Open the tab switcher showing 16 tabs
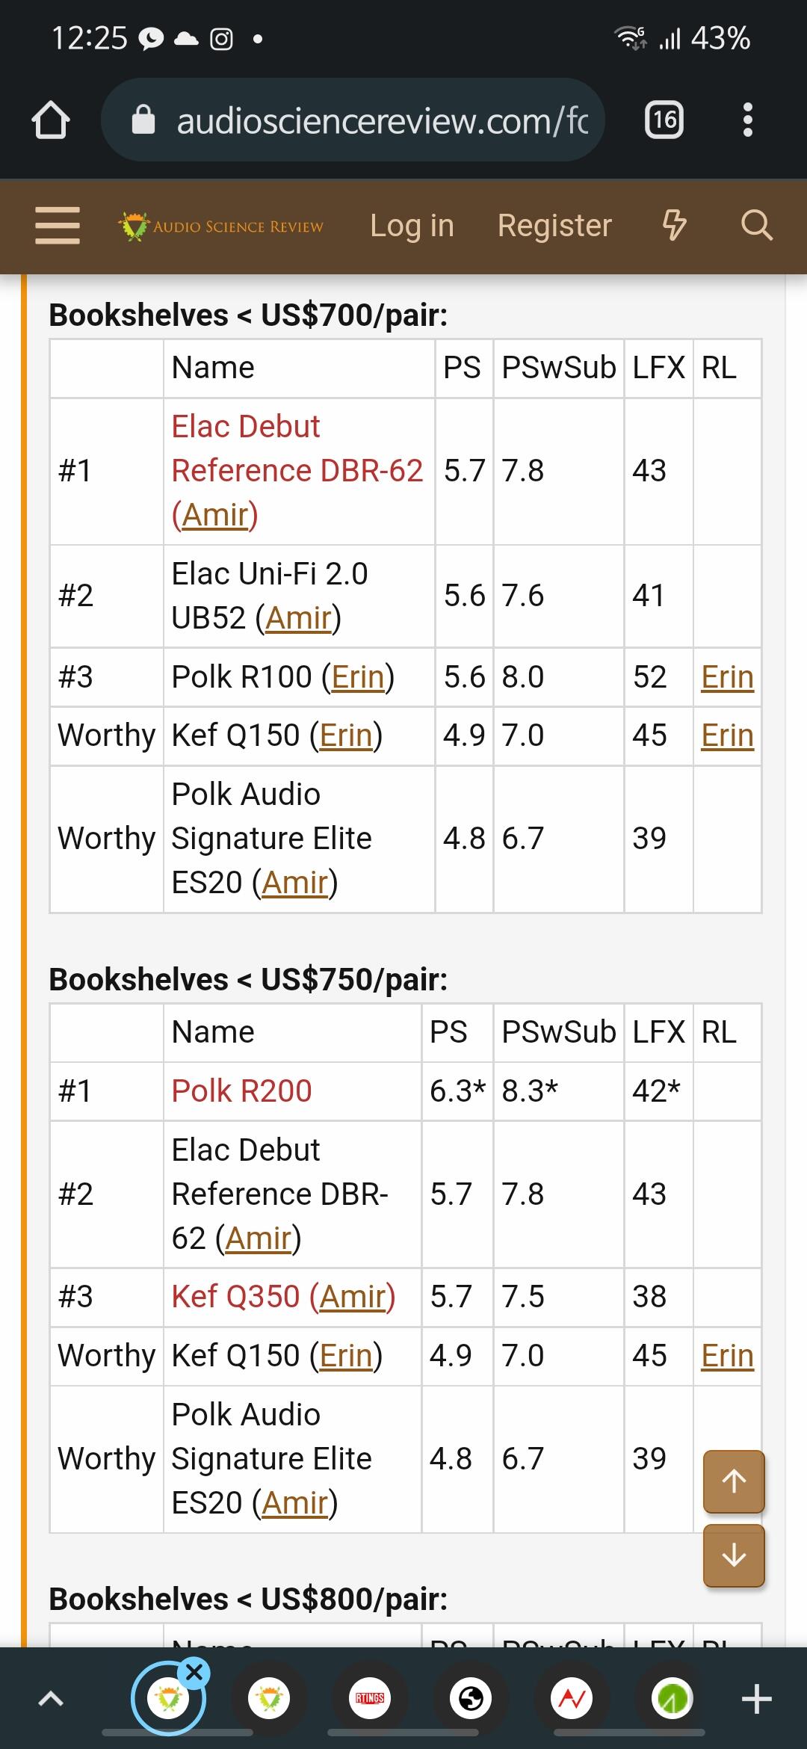Image resolution: width=807 pixels, height=1749 pixels. click(x=664, y=120)
